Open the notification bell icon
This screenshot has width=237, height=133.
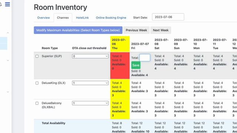1,4
